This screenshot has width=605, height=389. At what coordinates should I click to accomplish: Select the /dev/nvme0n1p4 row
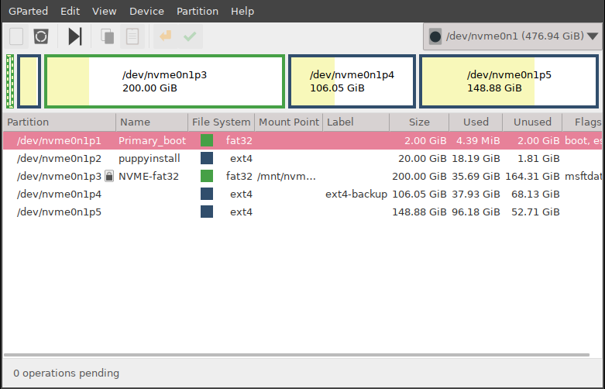coord(302,194)
